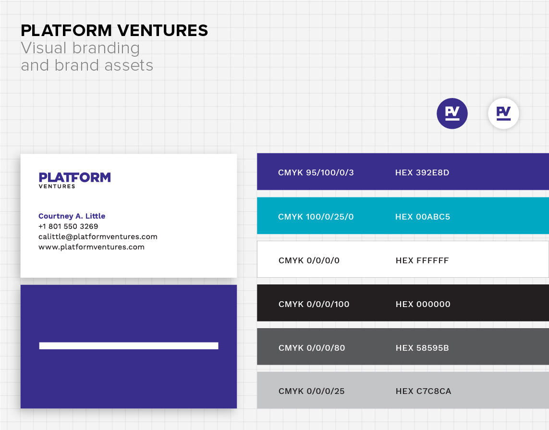Click the Platform Ventures logo on business card
This screenshot has height=430, width=549.
[74, 180]
